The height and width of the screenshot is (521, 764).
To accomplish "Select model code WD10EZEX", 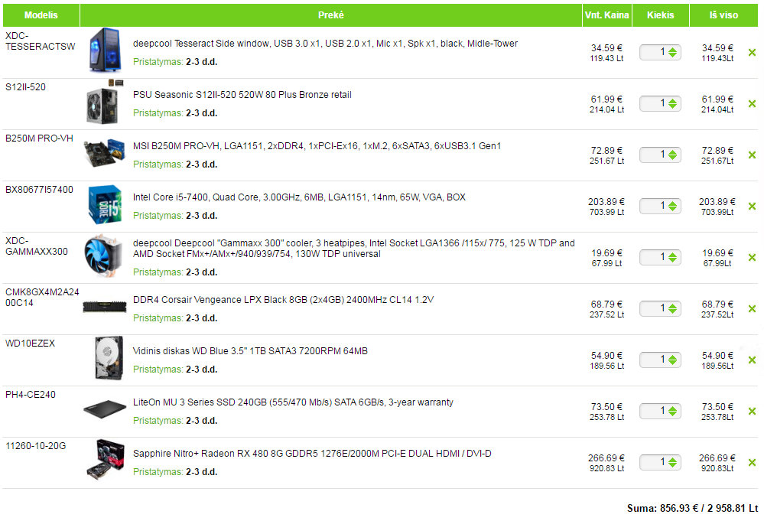I will pyautogui.click(x=31, y=344).
